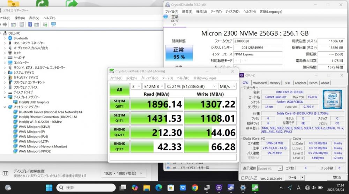Click the CrystalDiskInfo blue health status disk icon
This screenshot has height=194, width=349.
pos(165,17)
